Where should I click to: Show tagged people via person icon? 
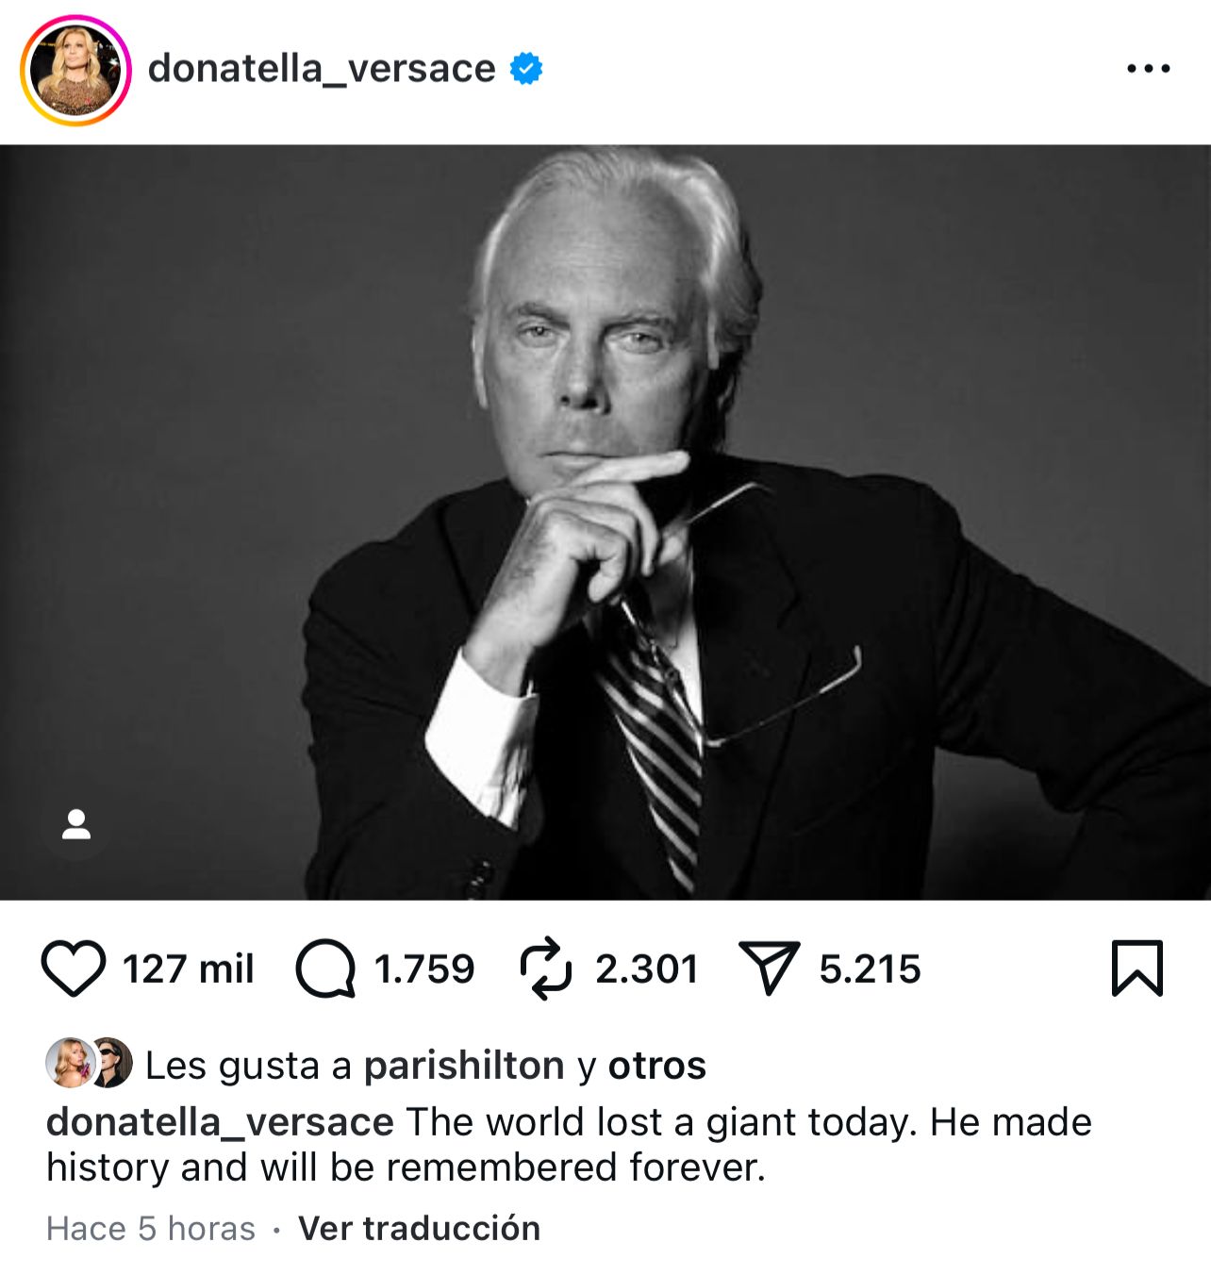click(x=76, y=824)
